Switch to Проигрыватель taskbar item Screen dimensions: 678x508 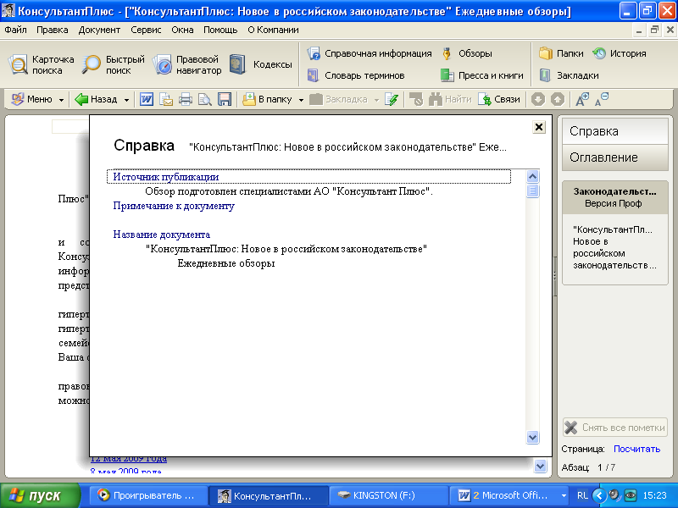147,496
